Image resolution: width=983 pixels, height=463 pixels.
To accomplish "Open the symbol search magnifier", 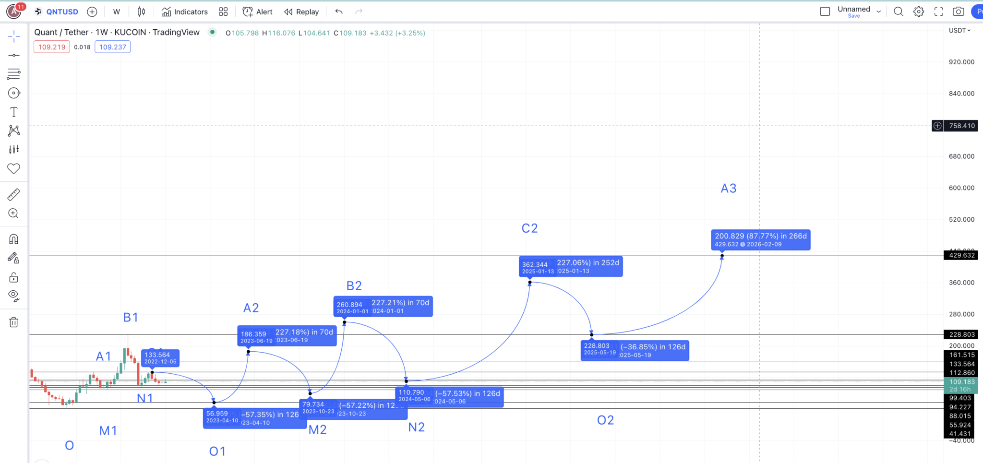I will pos(899,12).
